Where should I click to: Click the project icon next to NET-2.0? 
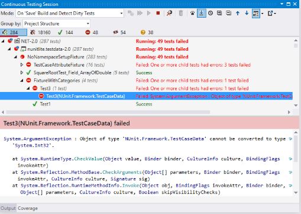(17, 41)
